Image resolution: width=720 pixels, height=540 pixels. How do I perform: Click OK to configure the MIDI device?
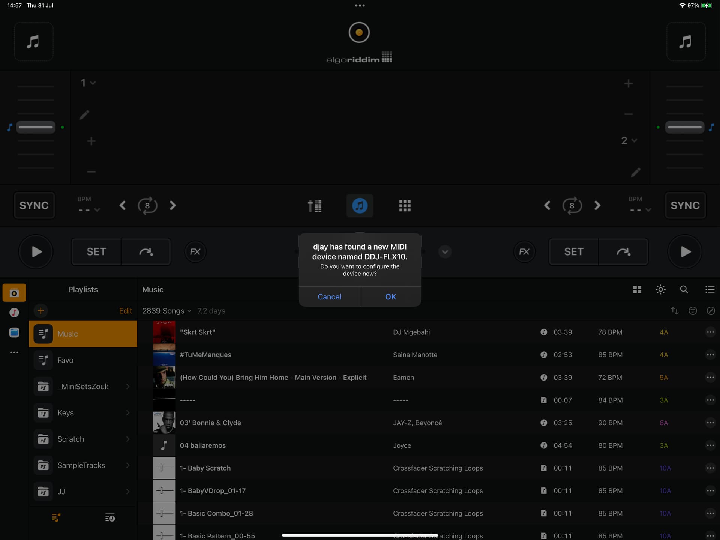(390, 297)
